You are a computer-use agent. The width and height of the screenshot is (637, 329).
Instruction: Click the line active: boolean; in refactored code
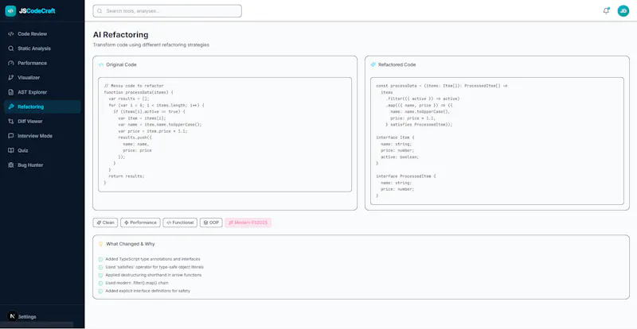pyautogui.click(x=400, y=157)
